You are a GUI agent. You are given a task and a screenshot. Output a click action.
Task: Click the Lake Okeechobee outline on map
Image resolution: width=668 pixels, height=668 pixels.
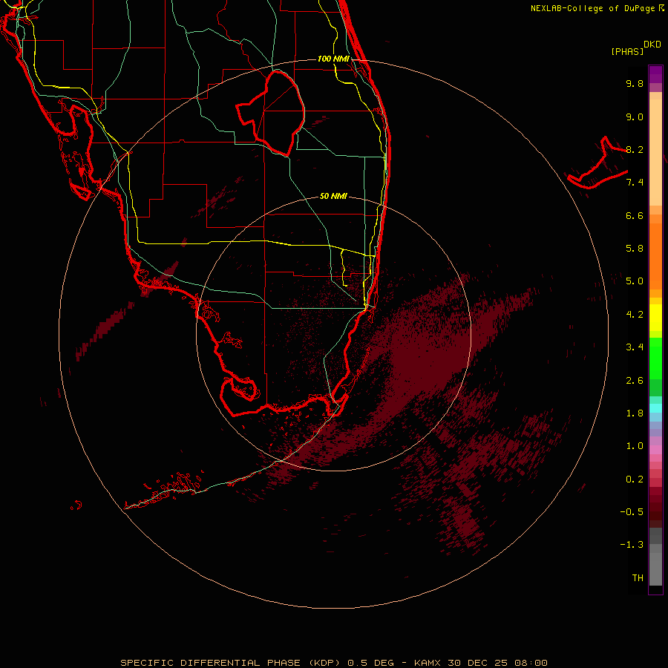coord(270,113)
